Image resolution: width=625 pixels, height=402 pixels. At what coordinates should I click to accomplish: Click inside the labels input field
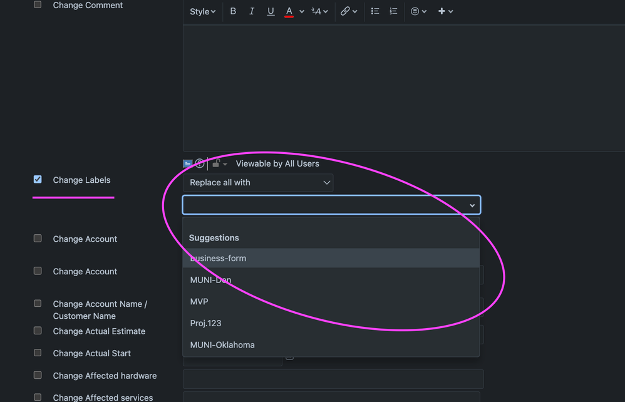coord(323,205)
